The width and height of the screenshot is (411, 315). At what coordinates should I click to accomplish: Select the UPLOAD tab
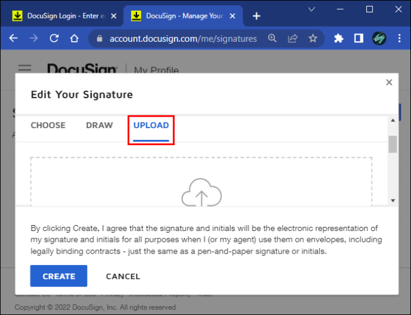151,125
